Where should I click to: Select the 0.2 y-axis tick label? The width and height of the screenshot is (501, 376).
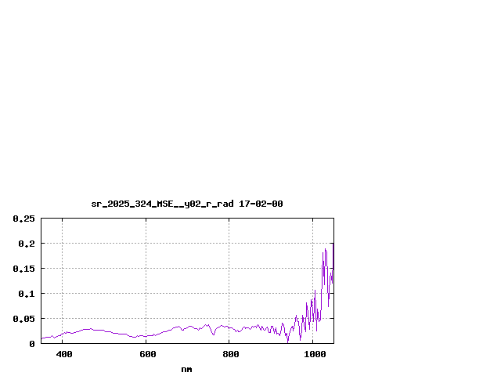click(27, 244)
